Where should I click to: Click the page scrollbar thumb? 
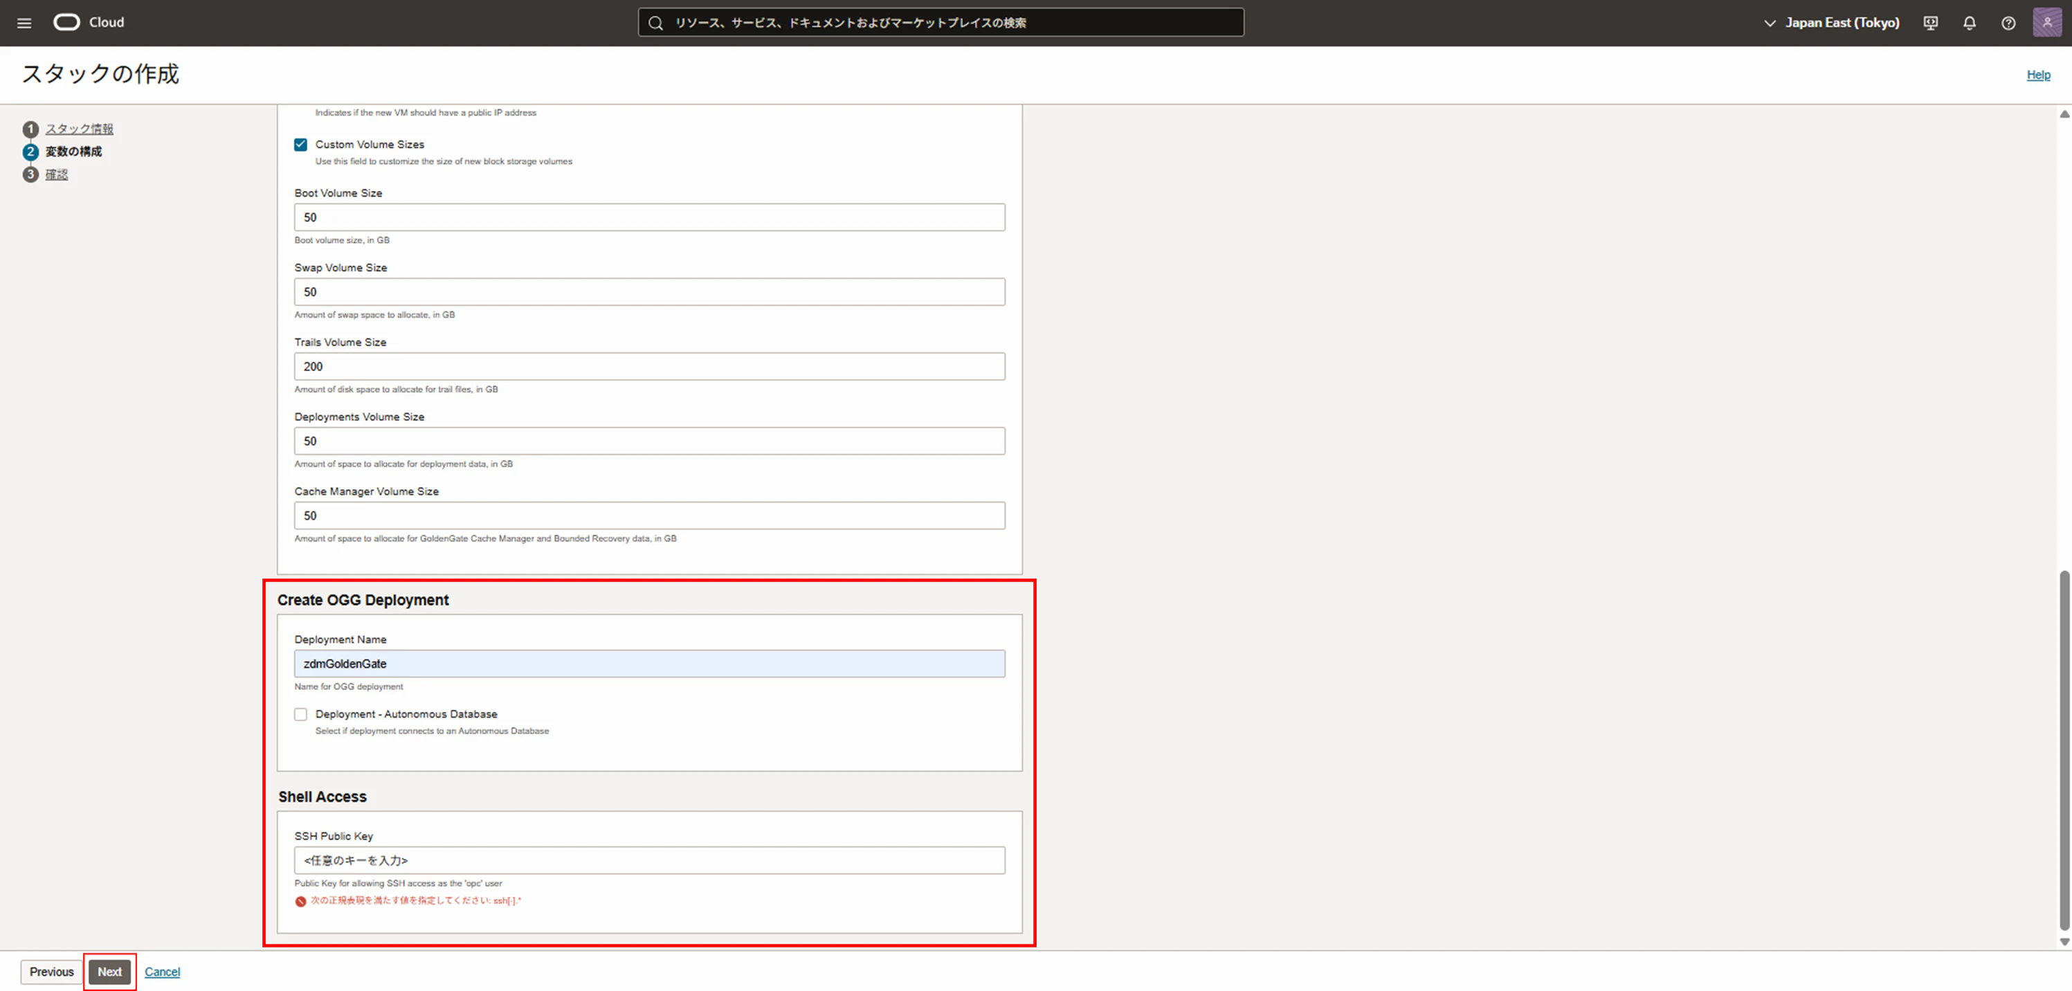pos(2064,749)
